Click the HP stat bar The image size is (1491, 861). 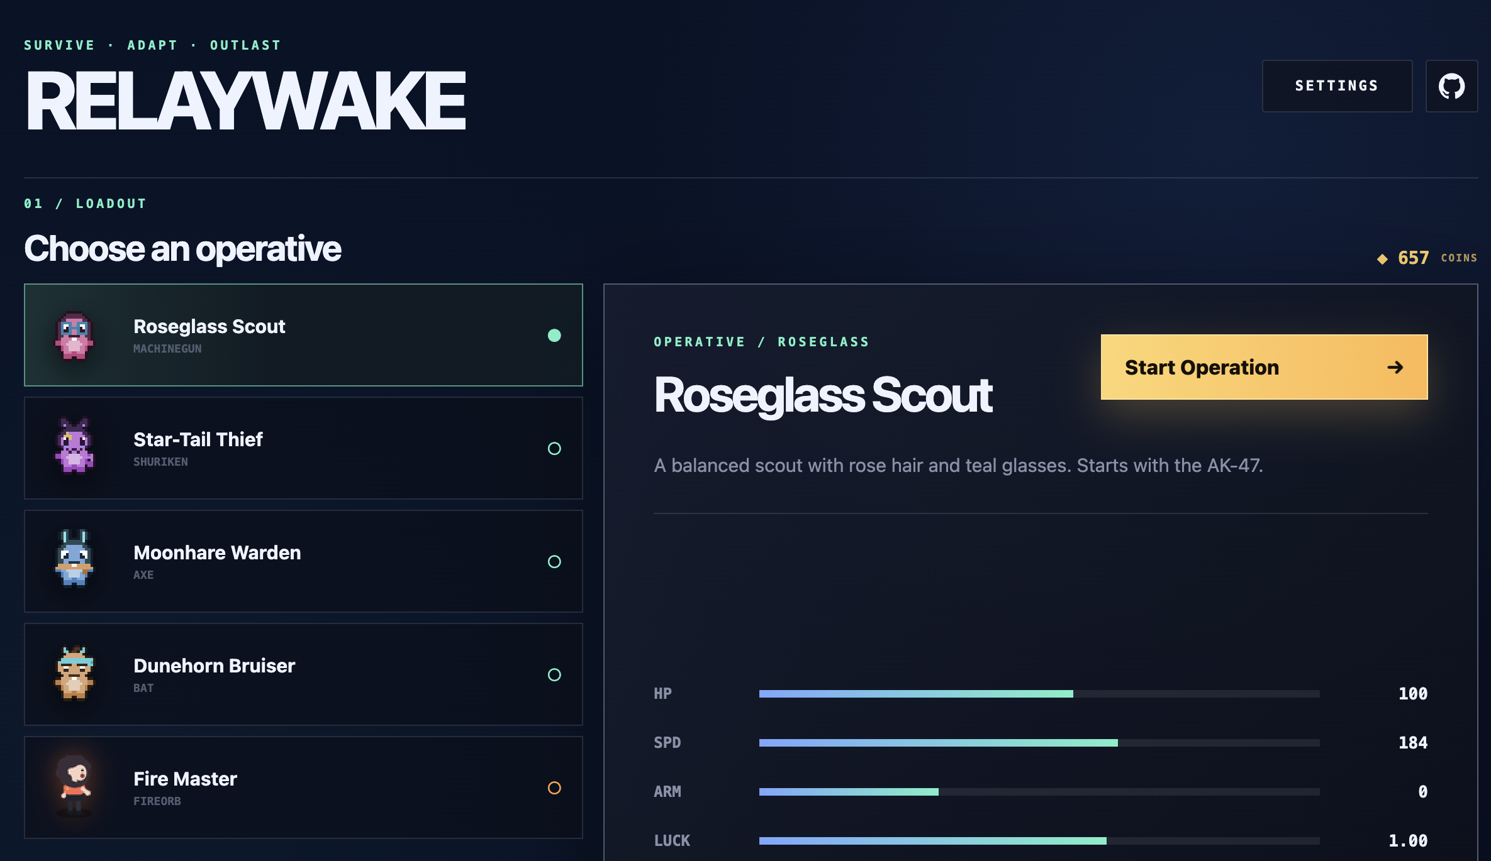1039,694
